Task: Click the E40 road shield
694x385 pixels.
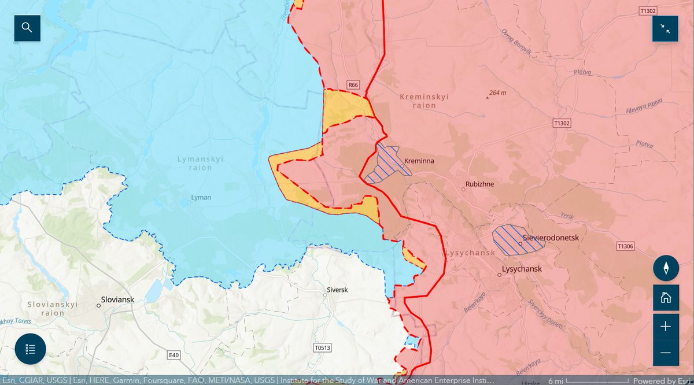Action: click(x=173, y=354)
